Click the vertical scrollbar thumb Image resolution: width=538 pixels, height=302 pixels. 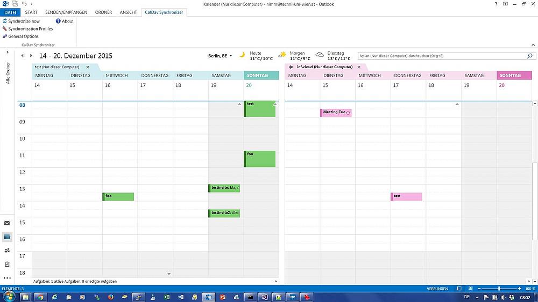pyautogui.click(x=535, y=202)
